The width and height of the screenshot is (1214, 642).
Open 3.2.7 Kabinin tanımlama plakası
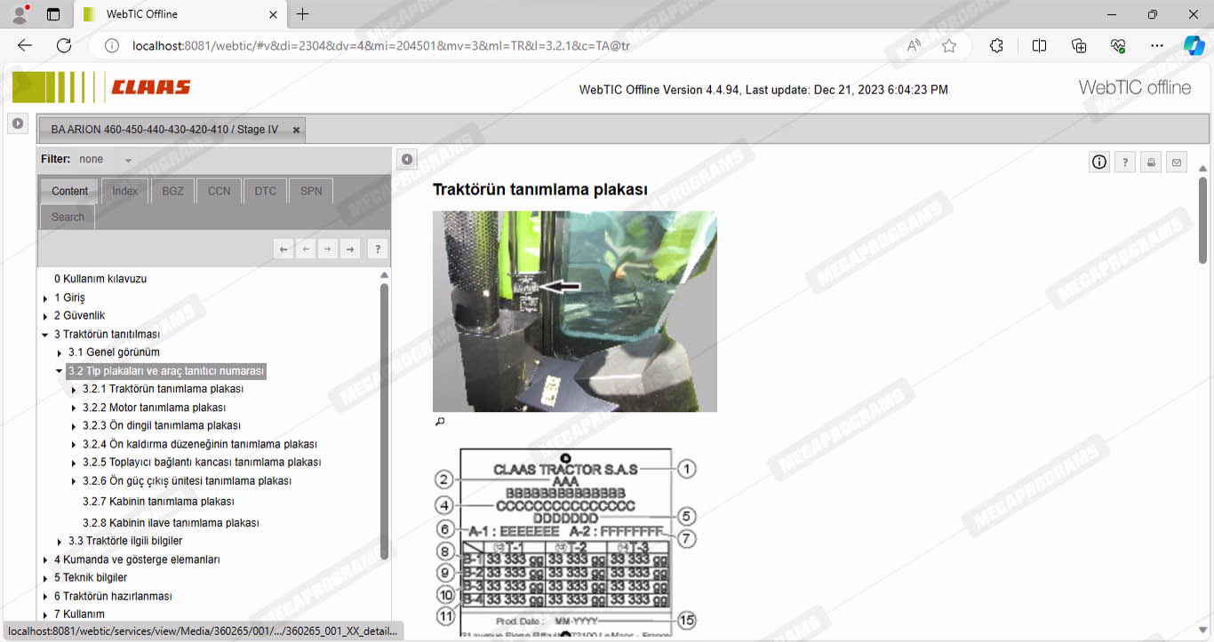[158, 502]
